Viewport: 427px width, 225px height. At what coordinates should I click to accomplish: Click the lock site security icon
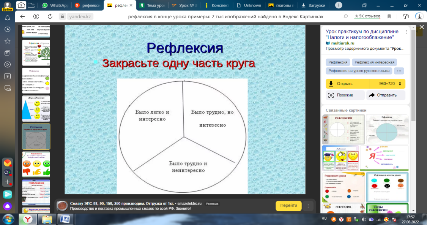click(x=62, y=16)
